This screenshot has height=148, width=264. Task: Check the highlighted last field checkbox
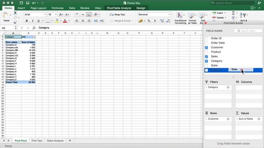[x=206, y=70]
